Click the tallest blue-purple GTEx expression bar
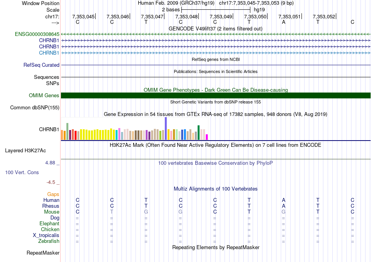 pyautogui.click(x=166, y=128)
